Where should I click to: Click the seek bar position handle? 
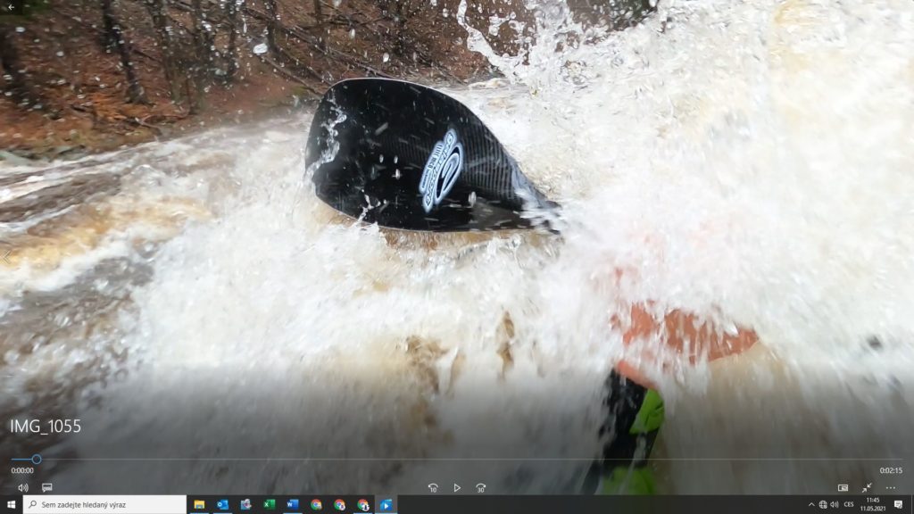click(x=37, y=460)
